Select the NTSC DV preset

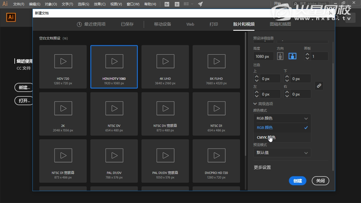(114, 113)
